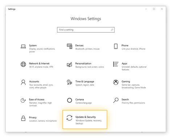This screenshot has width=172, height=138.
Task: Open the Privacy heading
Action: [33, 117]
